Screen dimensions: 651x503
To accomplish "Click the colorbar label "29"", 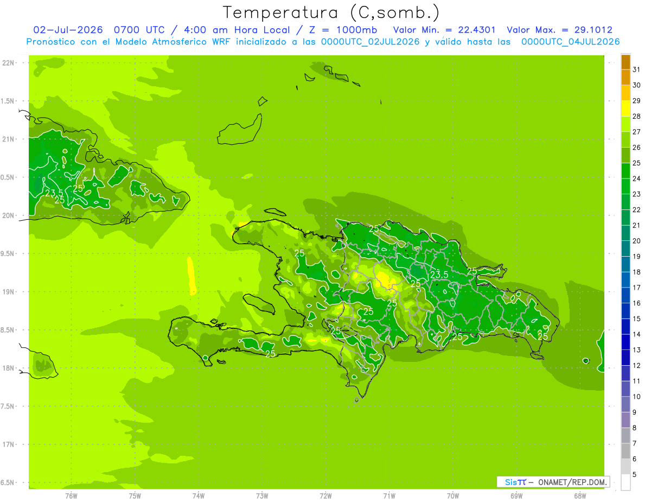I will (636, 101).
